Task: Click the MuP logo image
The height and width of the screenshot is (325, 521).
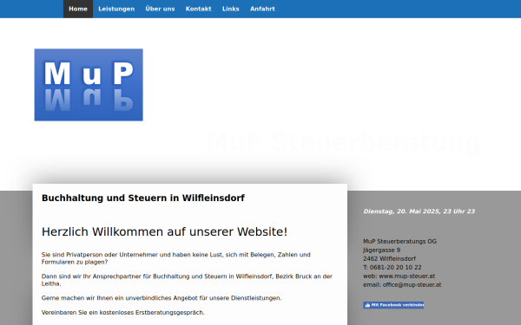Action: 89,85
